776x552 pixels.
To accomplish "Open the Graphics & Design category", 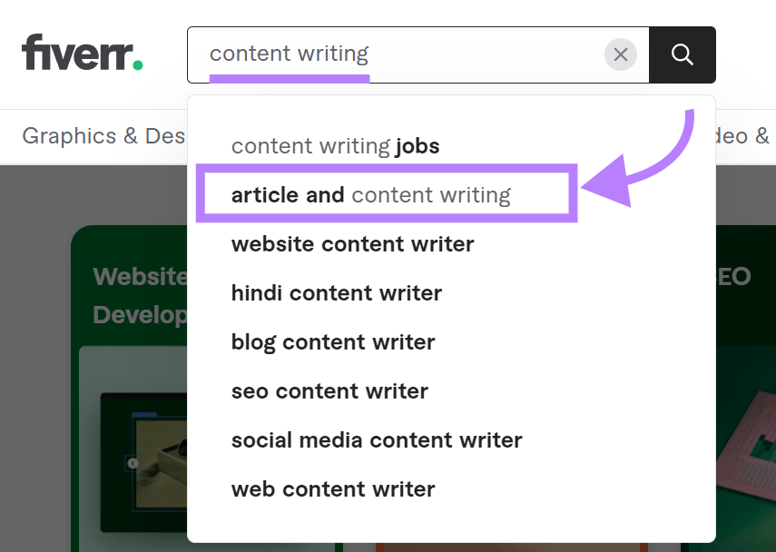I will [103, 136].
